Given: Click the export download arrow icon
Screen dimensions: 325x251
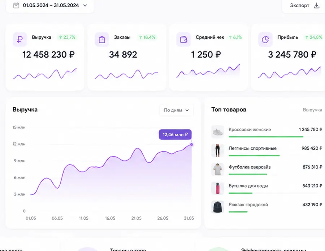Looking at the screenshot, I should [316, 6].
